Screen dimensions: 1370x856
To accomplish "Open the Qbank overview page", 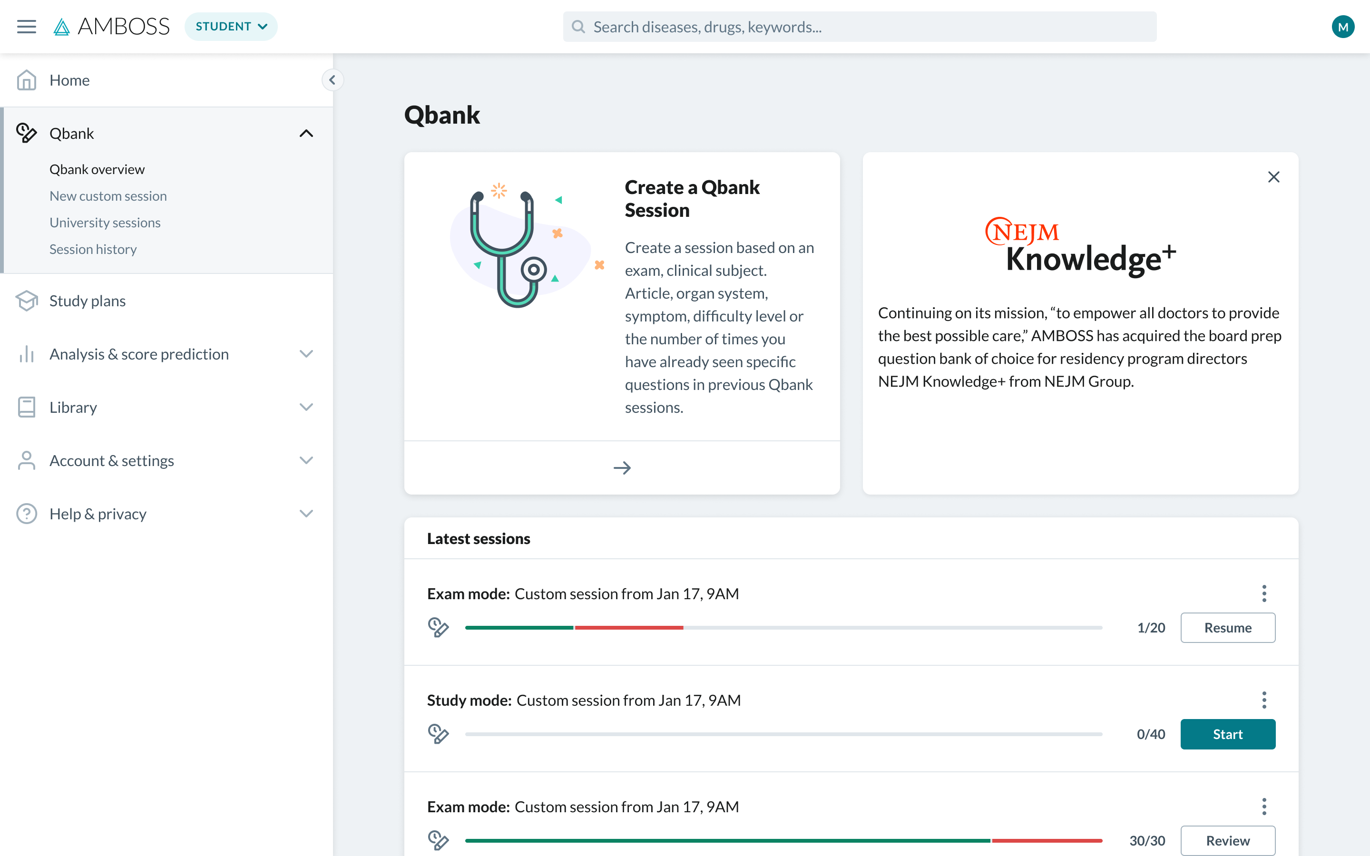I will click(97, 169).
